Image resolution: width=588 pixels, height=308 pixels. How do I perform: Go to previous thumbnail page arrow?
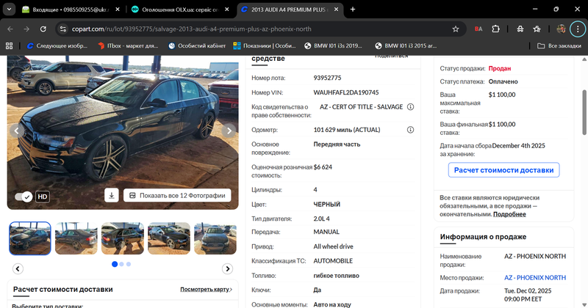pos(18,268)
